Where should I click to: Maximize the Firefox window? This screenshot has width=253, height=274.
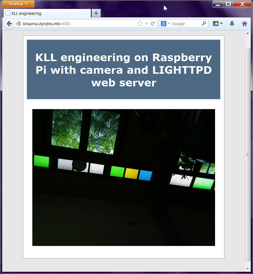228,4
